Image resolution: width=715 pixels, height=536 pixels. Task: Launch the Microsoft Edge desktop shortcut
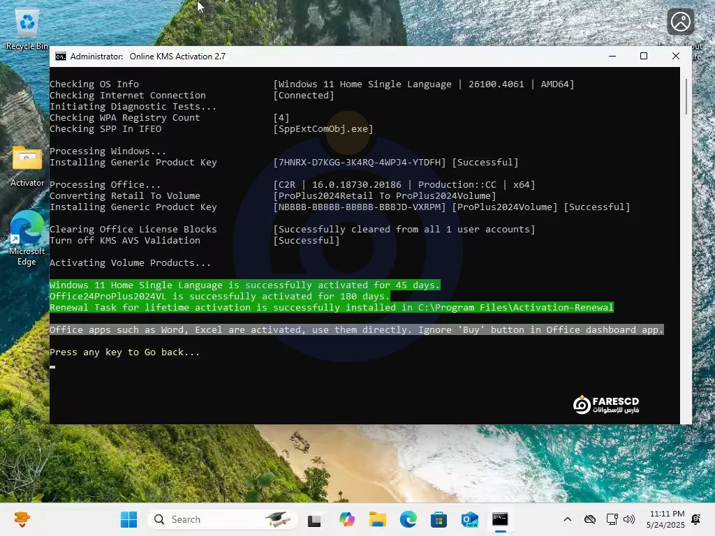[27, 239]
